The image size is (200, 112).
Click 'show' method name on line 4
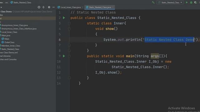pos(110,29)
